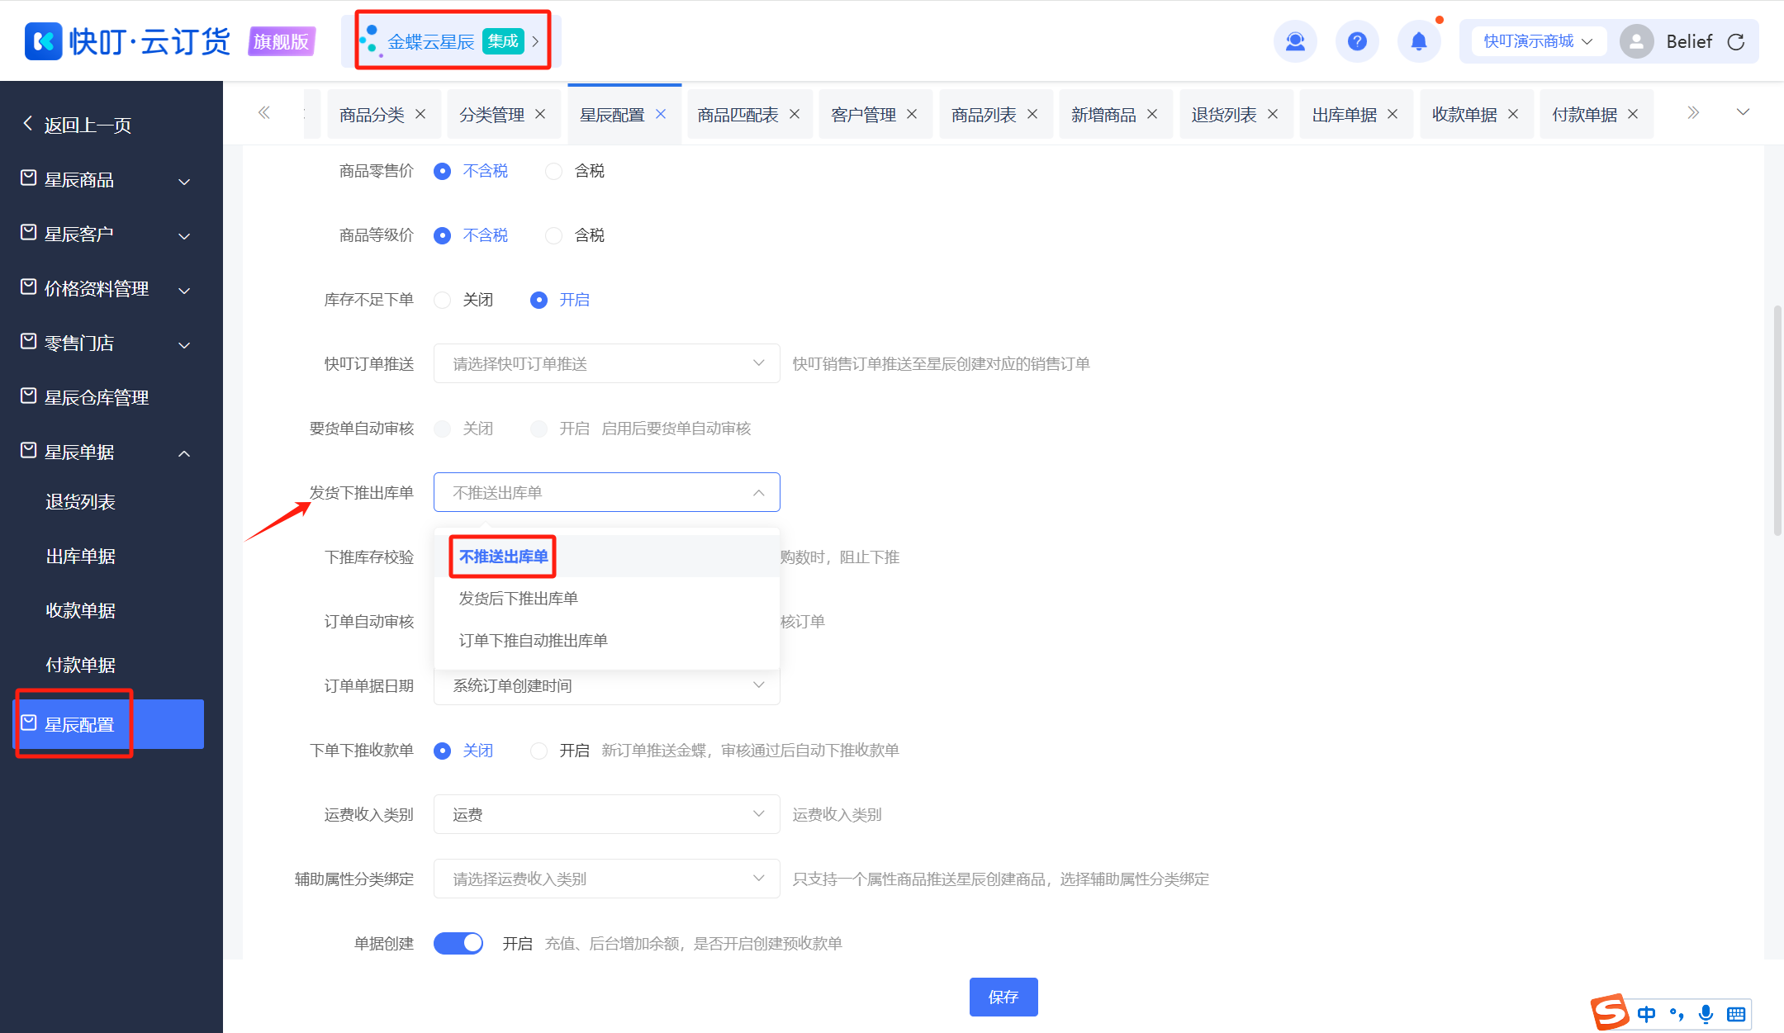This screenshot has width=1784, height=1033.
Task: Close the 商品分类 tab
Action: (420, 114)
